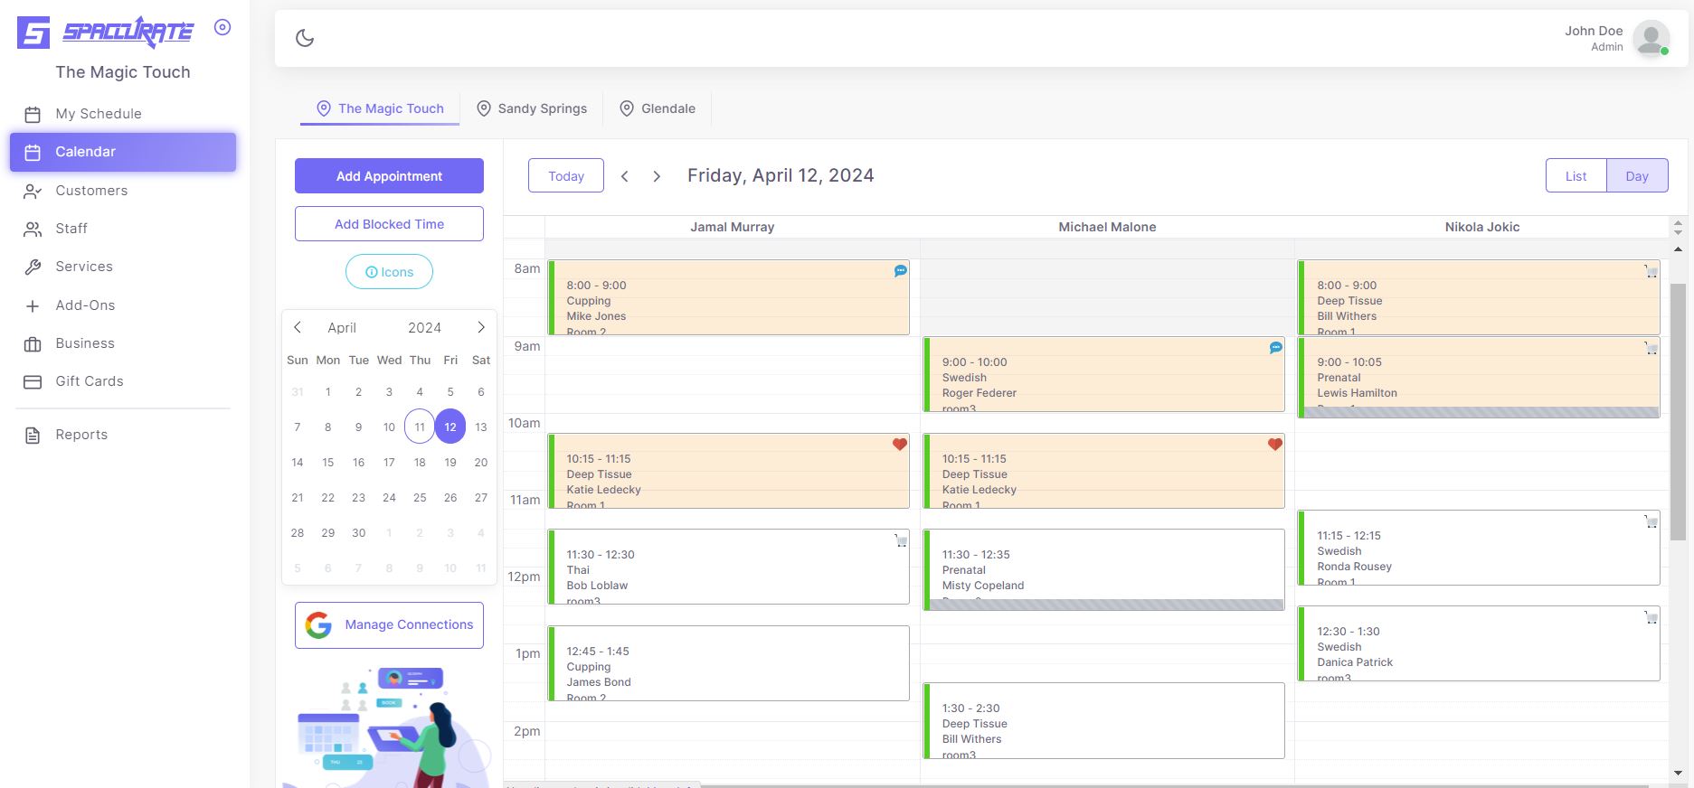Click cart icon on Bill Withers 8:00 appointment
Screen dimensions: 1694x788
click(x=1651, y=271)
